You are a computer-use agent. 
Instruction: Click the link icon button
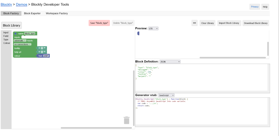tap(195, 23)
